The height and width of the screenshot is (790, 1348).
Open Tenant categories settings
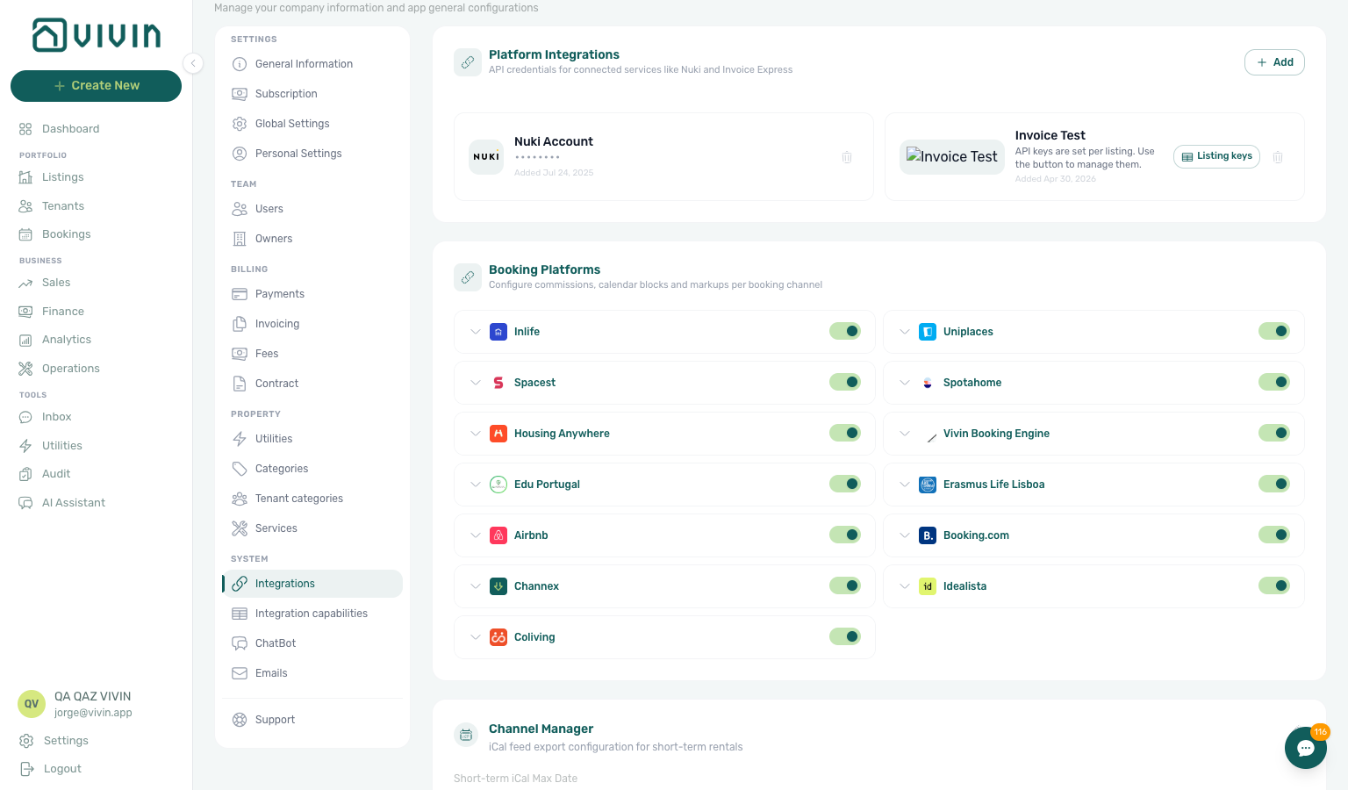coord(312,499)
